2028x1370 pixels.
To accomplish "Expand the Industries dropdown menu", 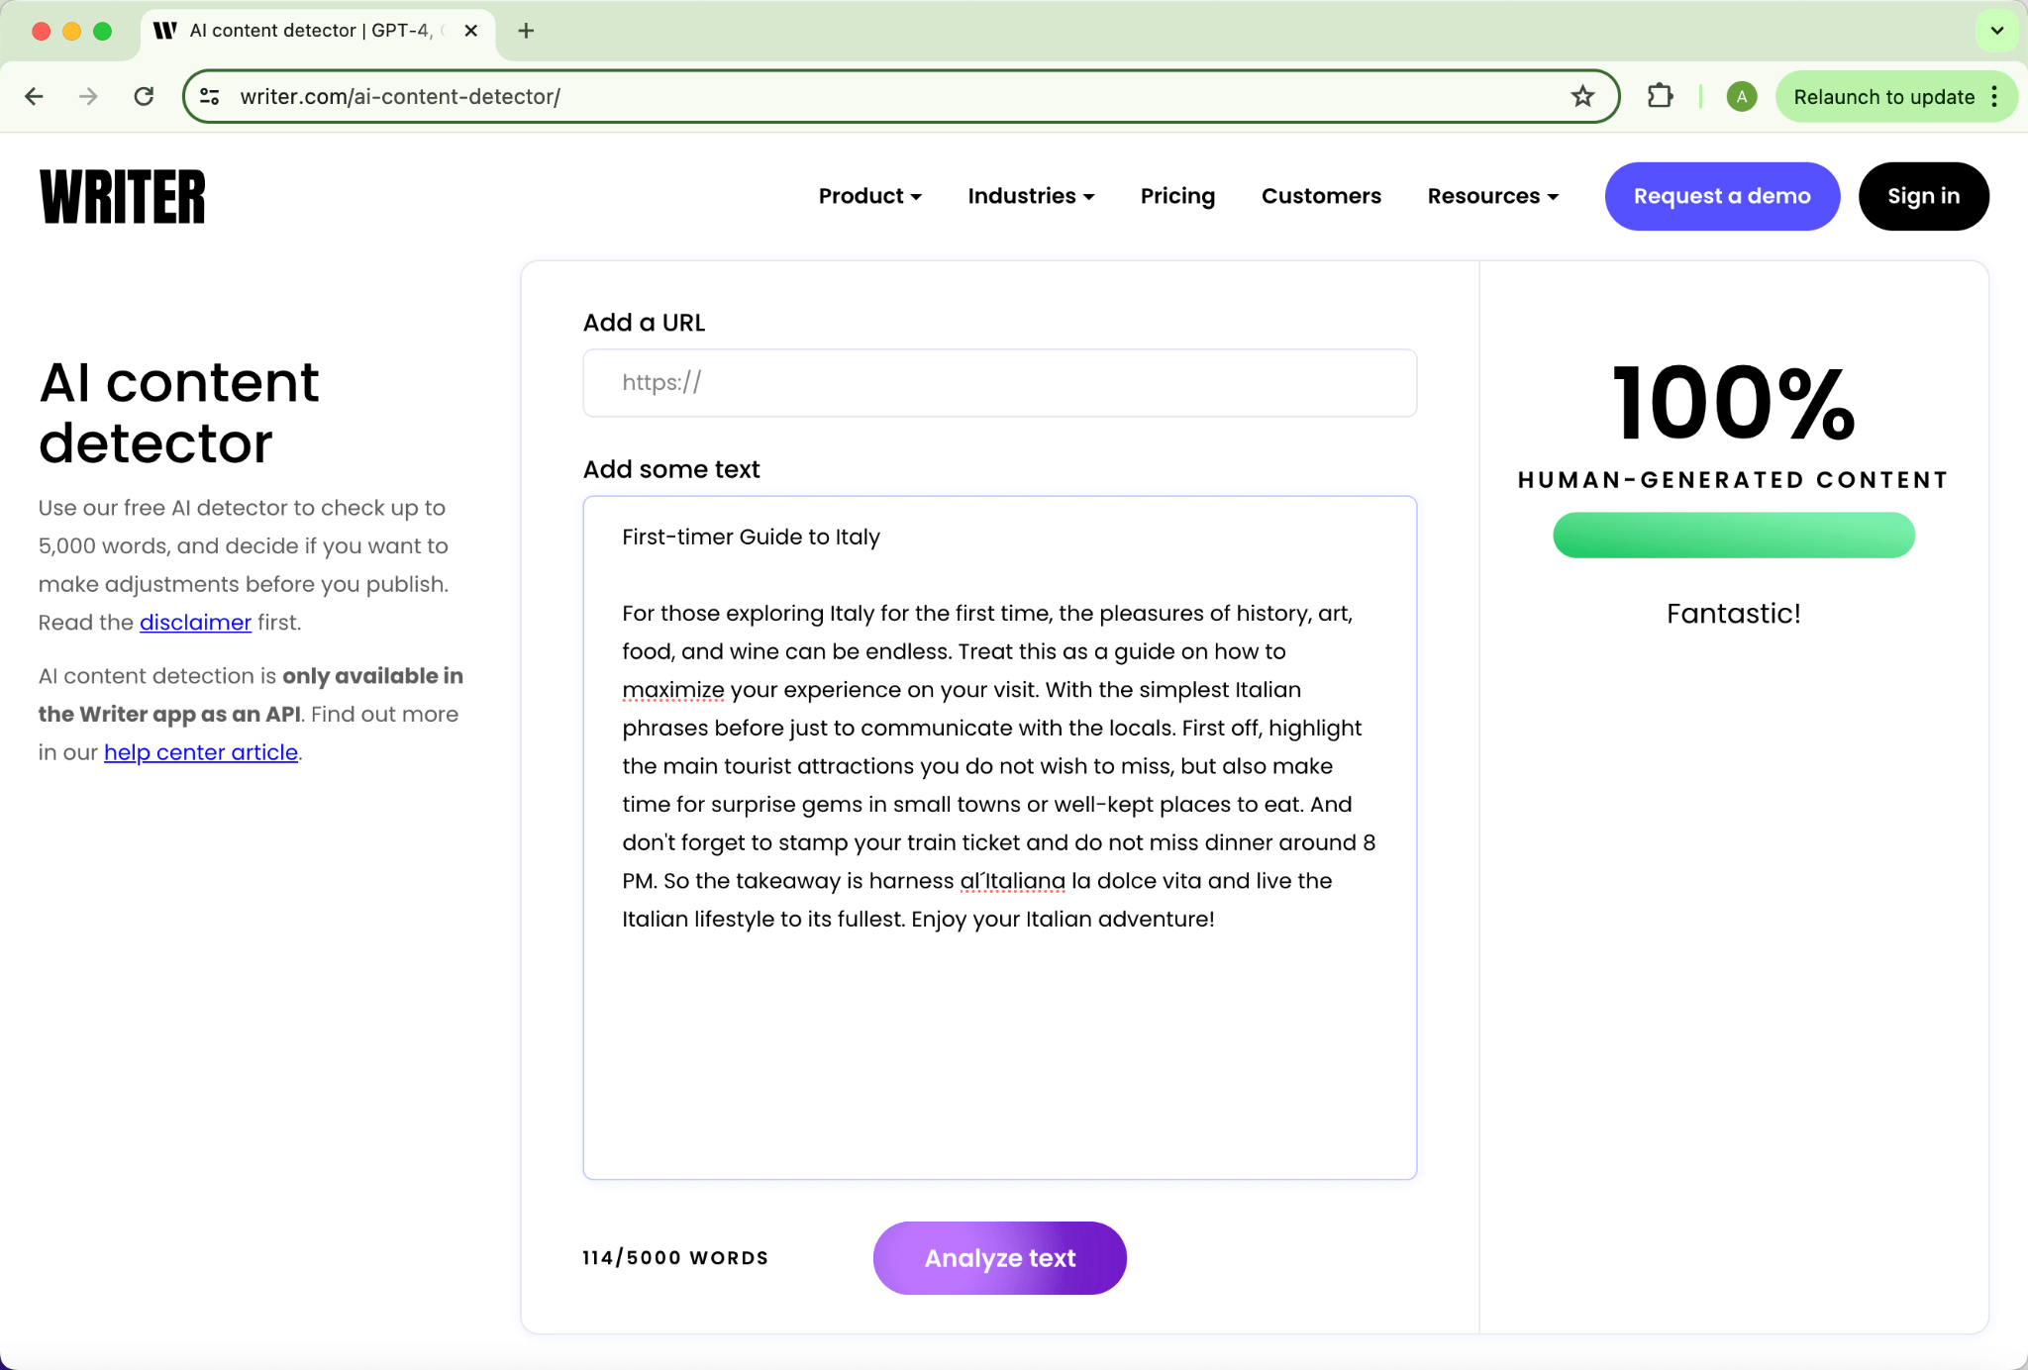I will pyautogui.click(x=1031, y=196).
